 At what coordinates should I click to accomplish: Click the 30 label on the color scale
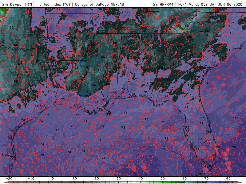[119, 178]
